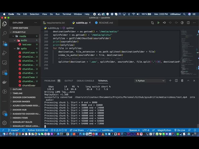
Task: Collapse the media folder
Action: click(x=23, y=36)
